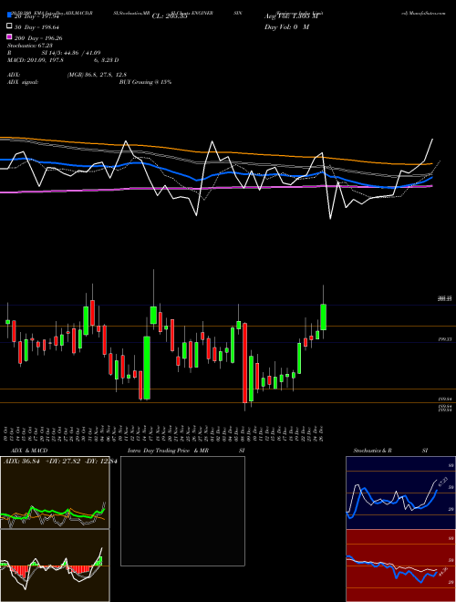This screenshot has height=602, width=456.
Task: Open the MACD histogram chart thumbnail
Action: click(x=55, y=566)
